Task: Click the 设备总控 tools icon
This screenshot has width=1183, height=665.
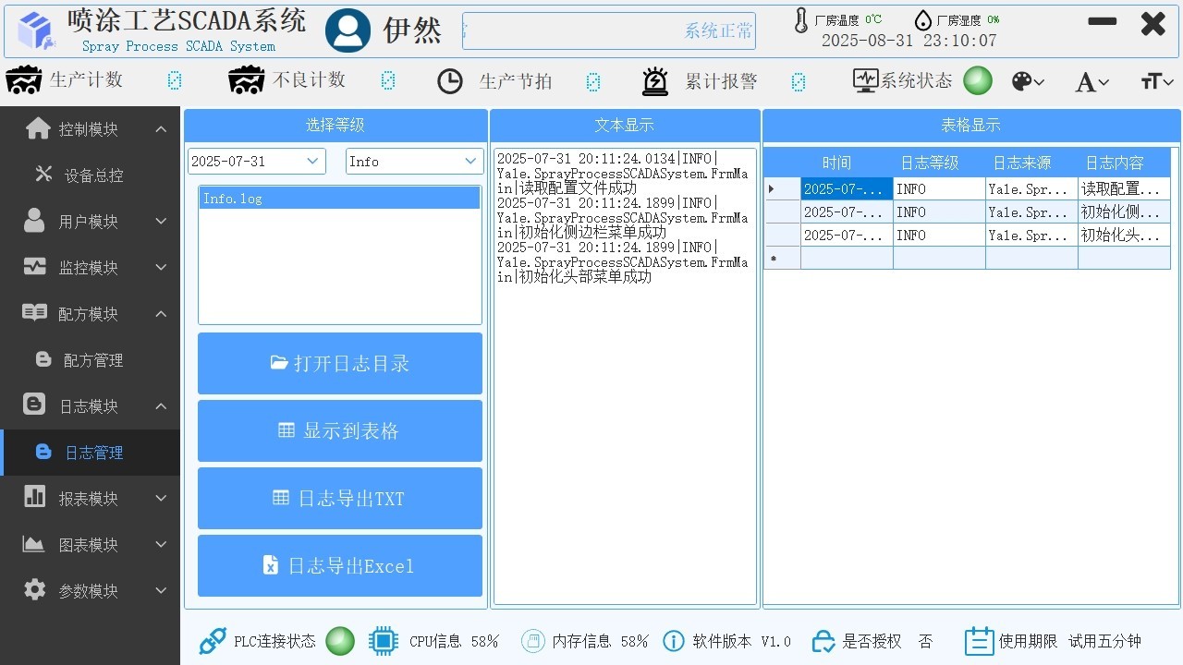Action: pos(43,174)
